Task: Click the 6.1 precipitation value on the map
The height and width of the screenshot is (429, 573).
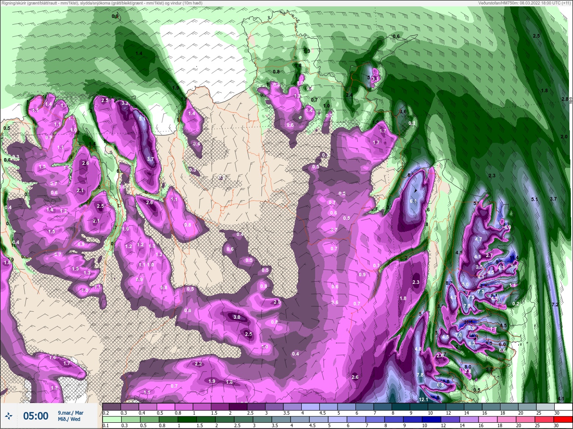Action: (413, 201)
